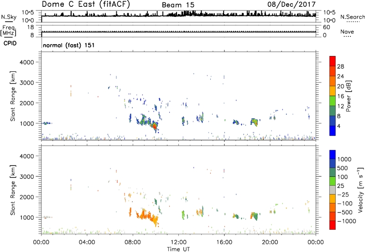Click the 'Freq. [MHz]' axis label

click(8, 30)
